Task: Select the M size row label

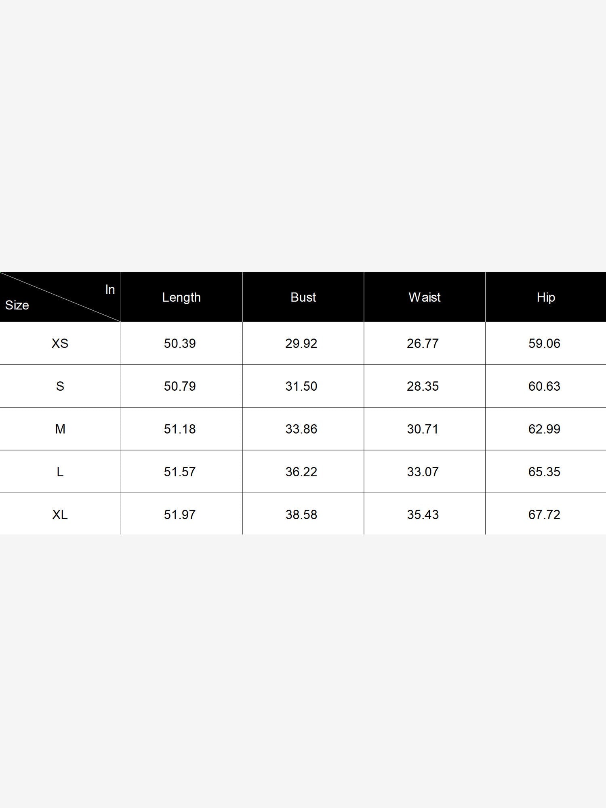Action: [60, 429]
